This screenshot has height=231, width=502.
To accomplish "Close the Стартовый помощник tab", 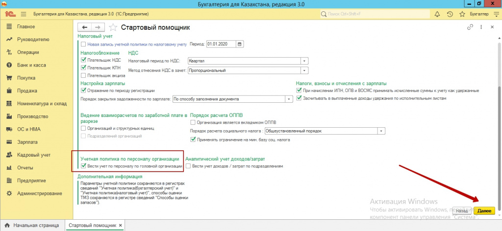I will 121,226.
